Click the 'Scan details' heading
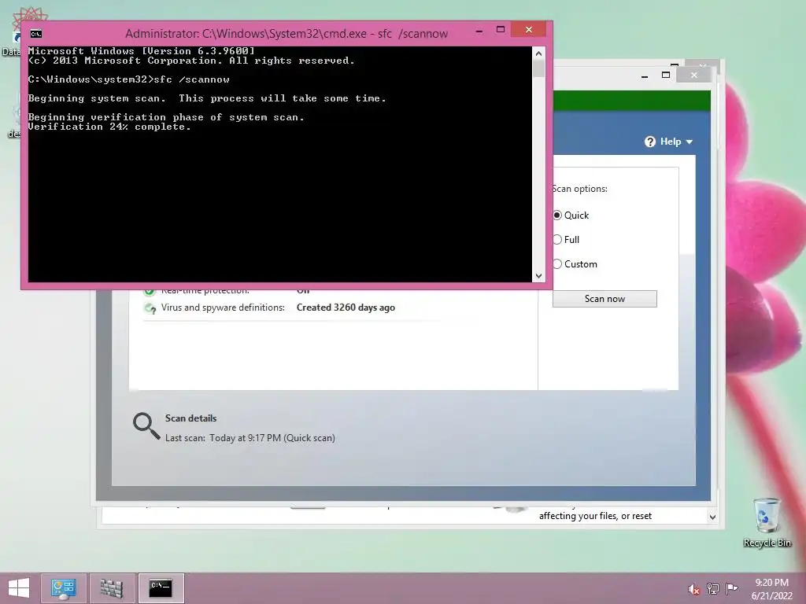806x604 pixels. coord(190,418)
